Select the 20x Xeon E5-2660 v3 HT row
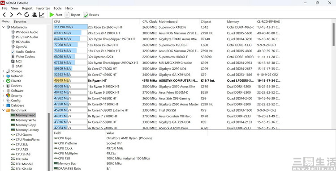This screenshot has width=336, height=171. click(x=167, y=27)
